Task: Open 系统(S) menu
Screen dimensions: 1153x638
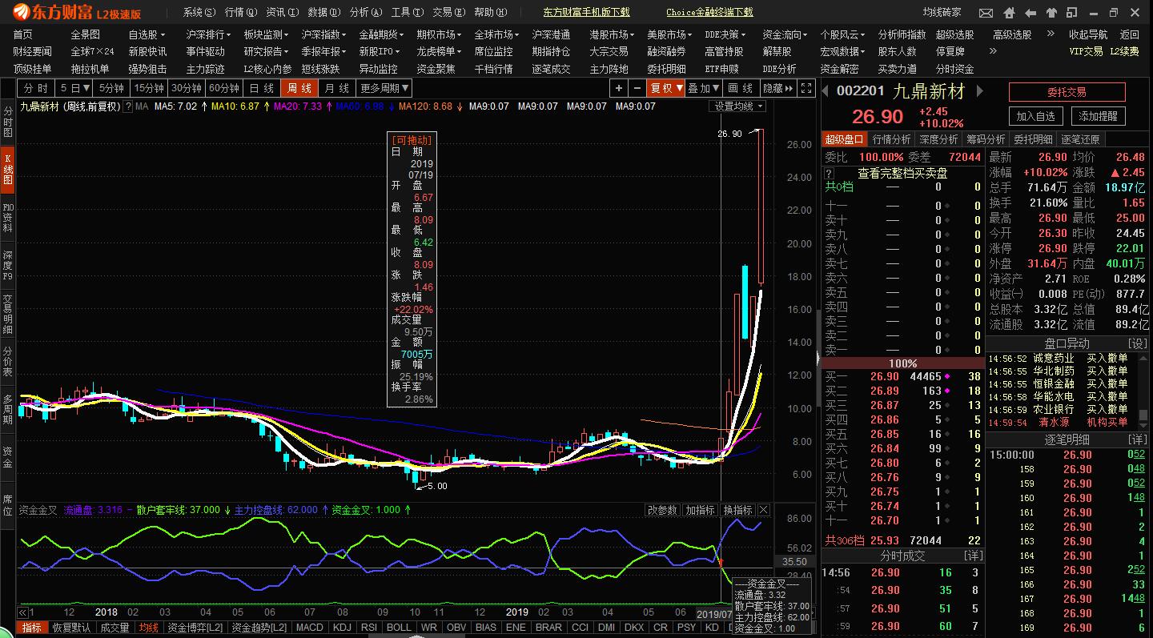Action: tap(199, 12)
